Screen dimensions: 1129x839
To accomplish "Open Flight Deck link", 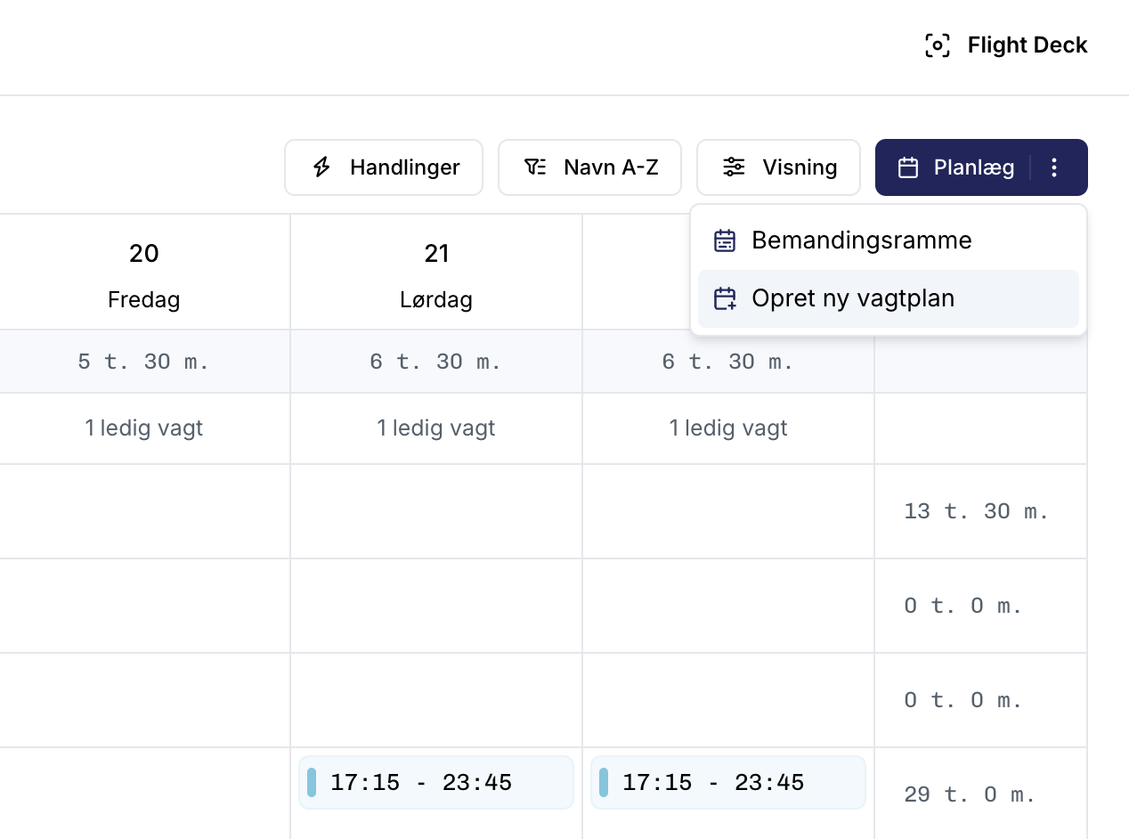I will 1027,45.
